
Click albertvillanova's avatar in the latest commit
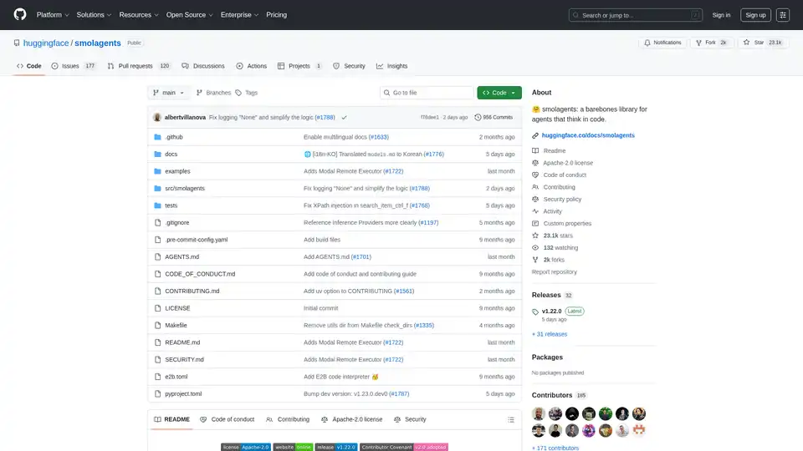point(157,118)
